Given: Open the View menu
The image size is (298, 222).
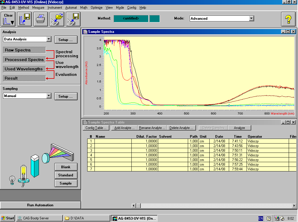Looking at the screenshot, I should 109,8.
